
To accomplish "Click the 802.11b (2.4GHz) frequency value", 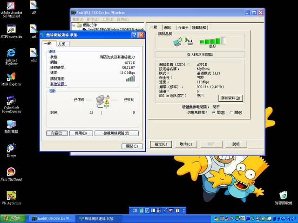I will point(210,87).
